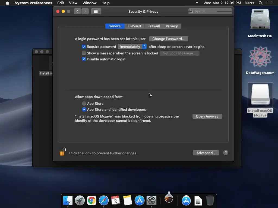Screen dimensions: 278x208
Task: Show all preferences grid icon
Action: 96,11
